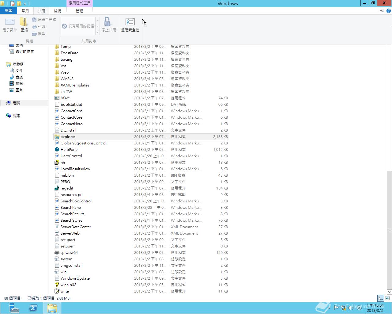Select the mib.bin file
The image size is (392, 314).
(141, 175)
